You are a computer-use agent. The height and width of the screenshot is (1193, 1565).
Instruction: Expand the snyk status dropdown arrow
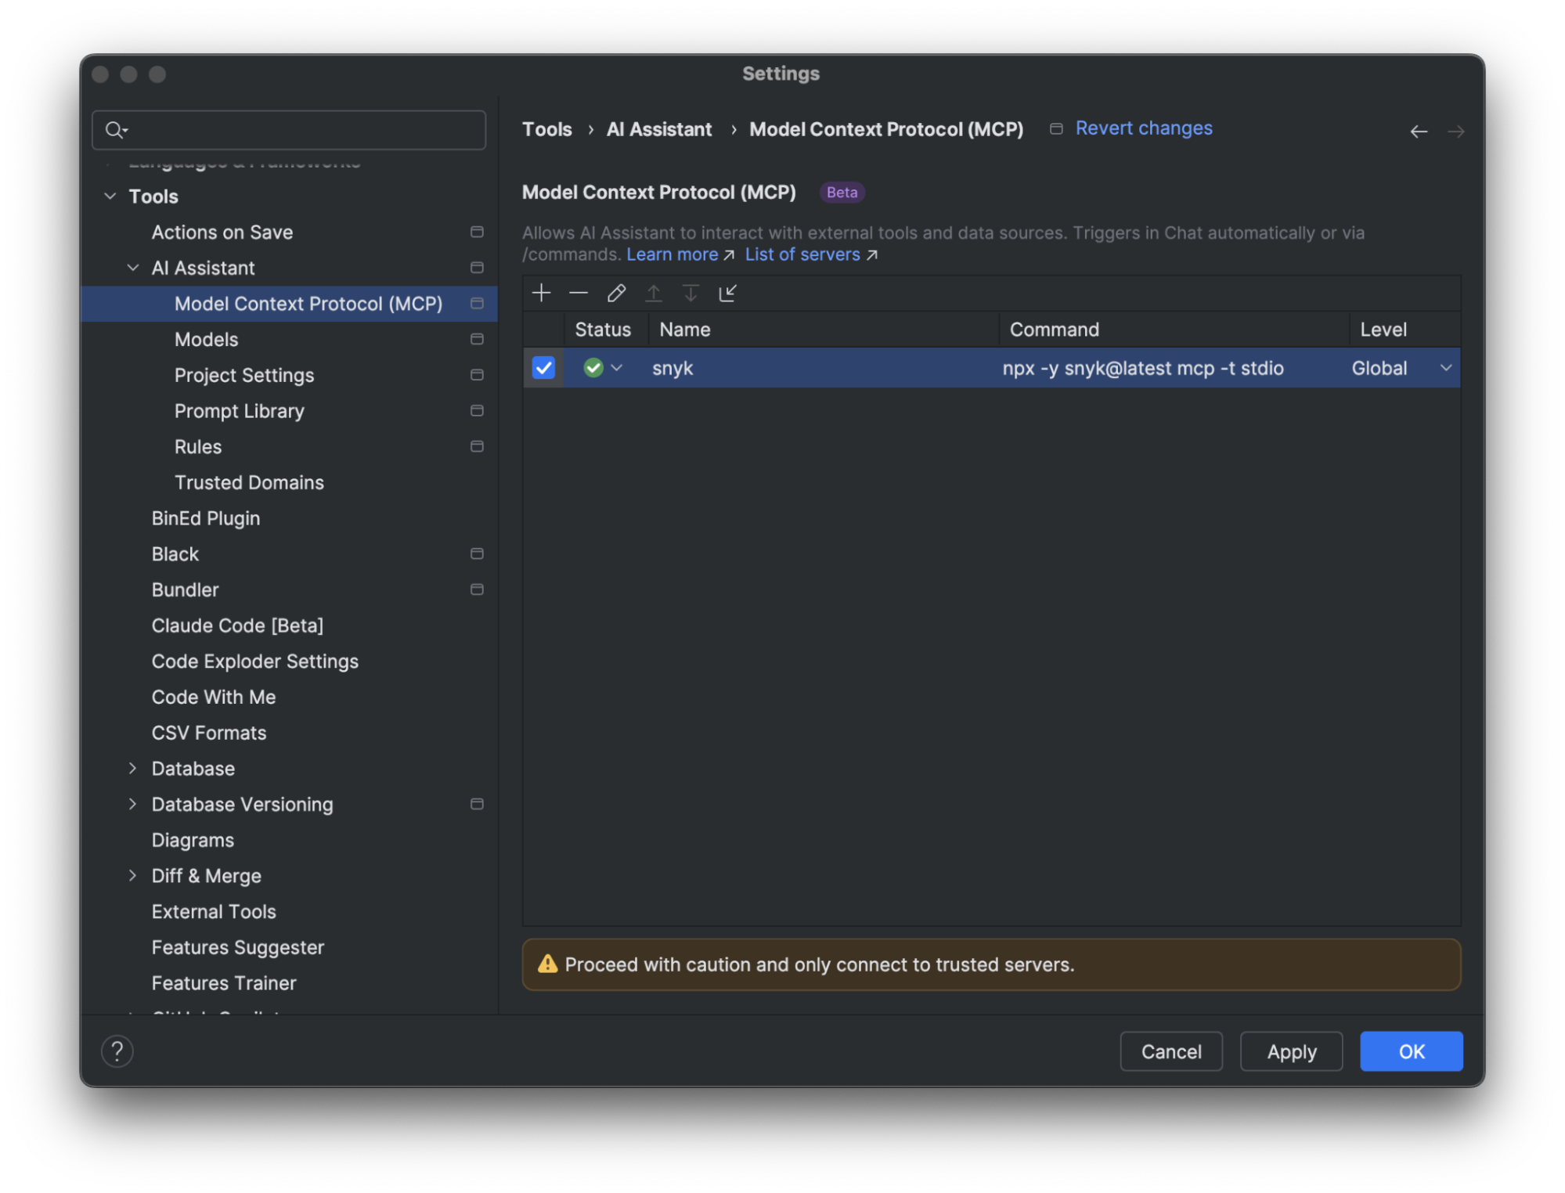[617, 368]
